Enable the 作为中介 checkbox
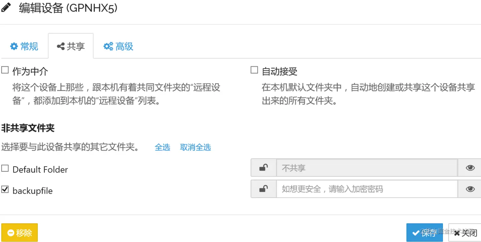This screenshot has height=242, width=481. 5,70
